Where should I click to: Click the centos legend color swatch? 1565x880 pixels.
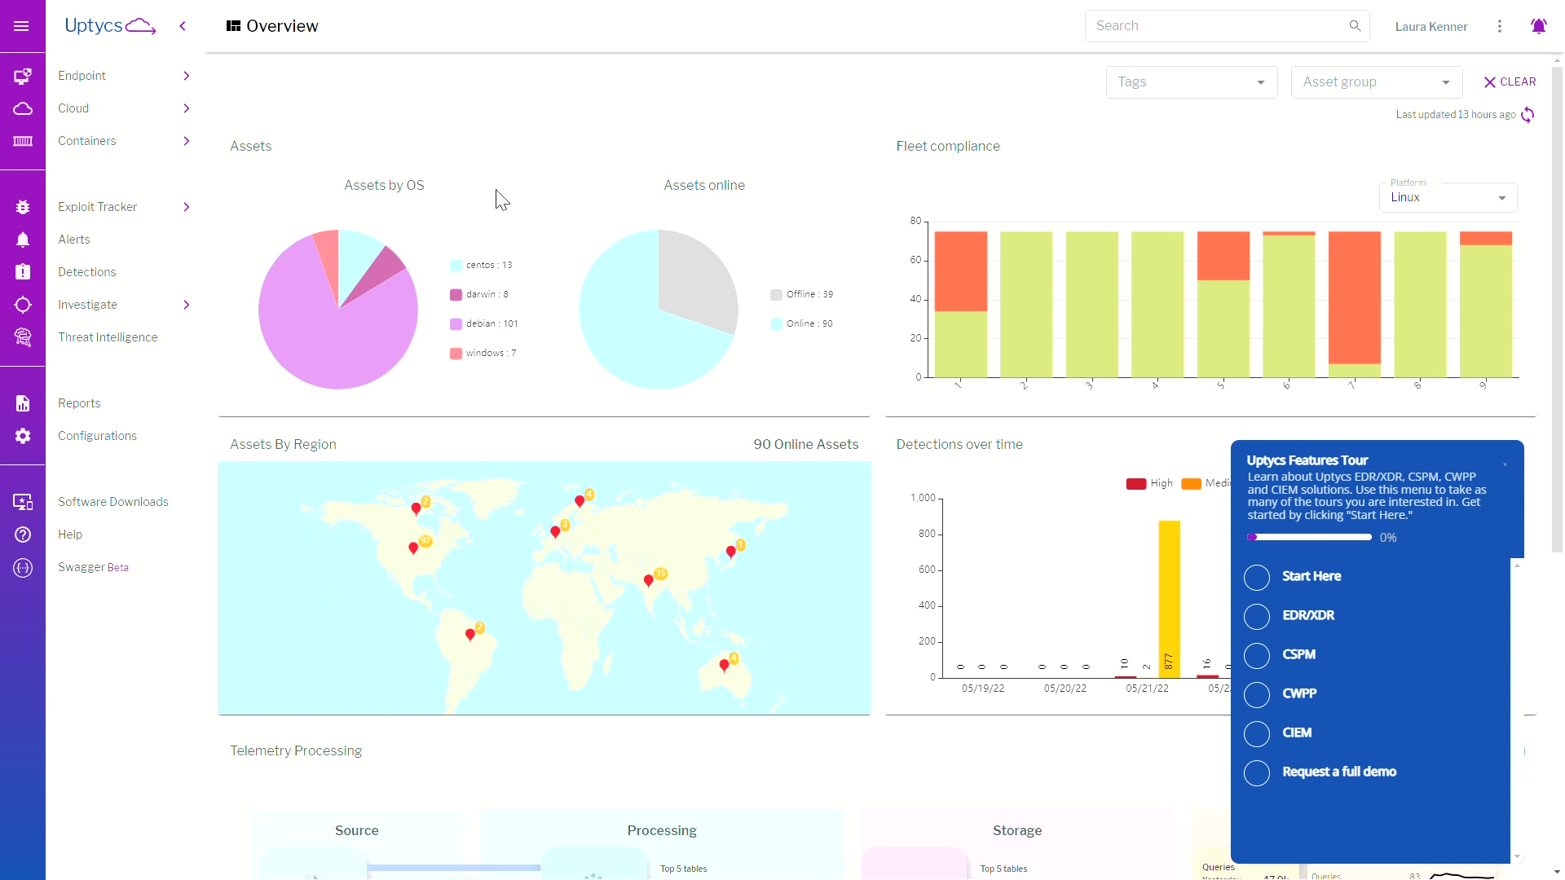(x=456, y=265)
